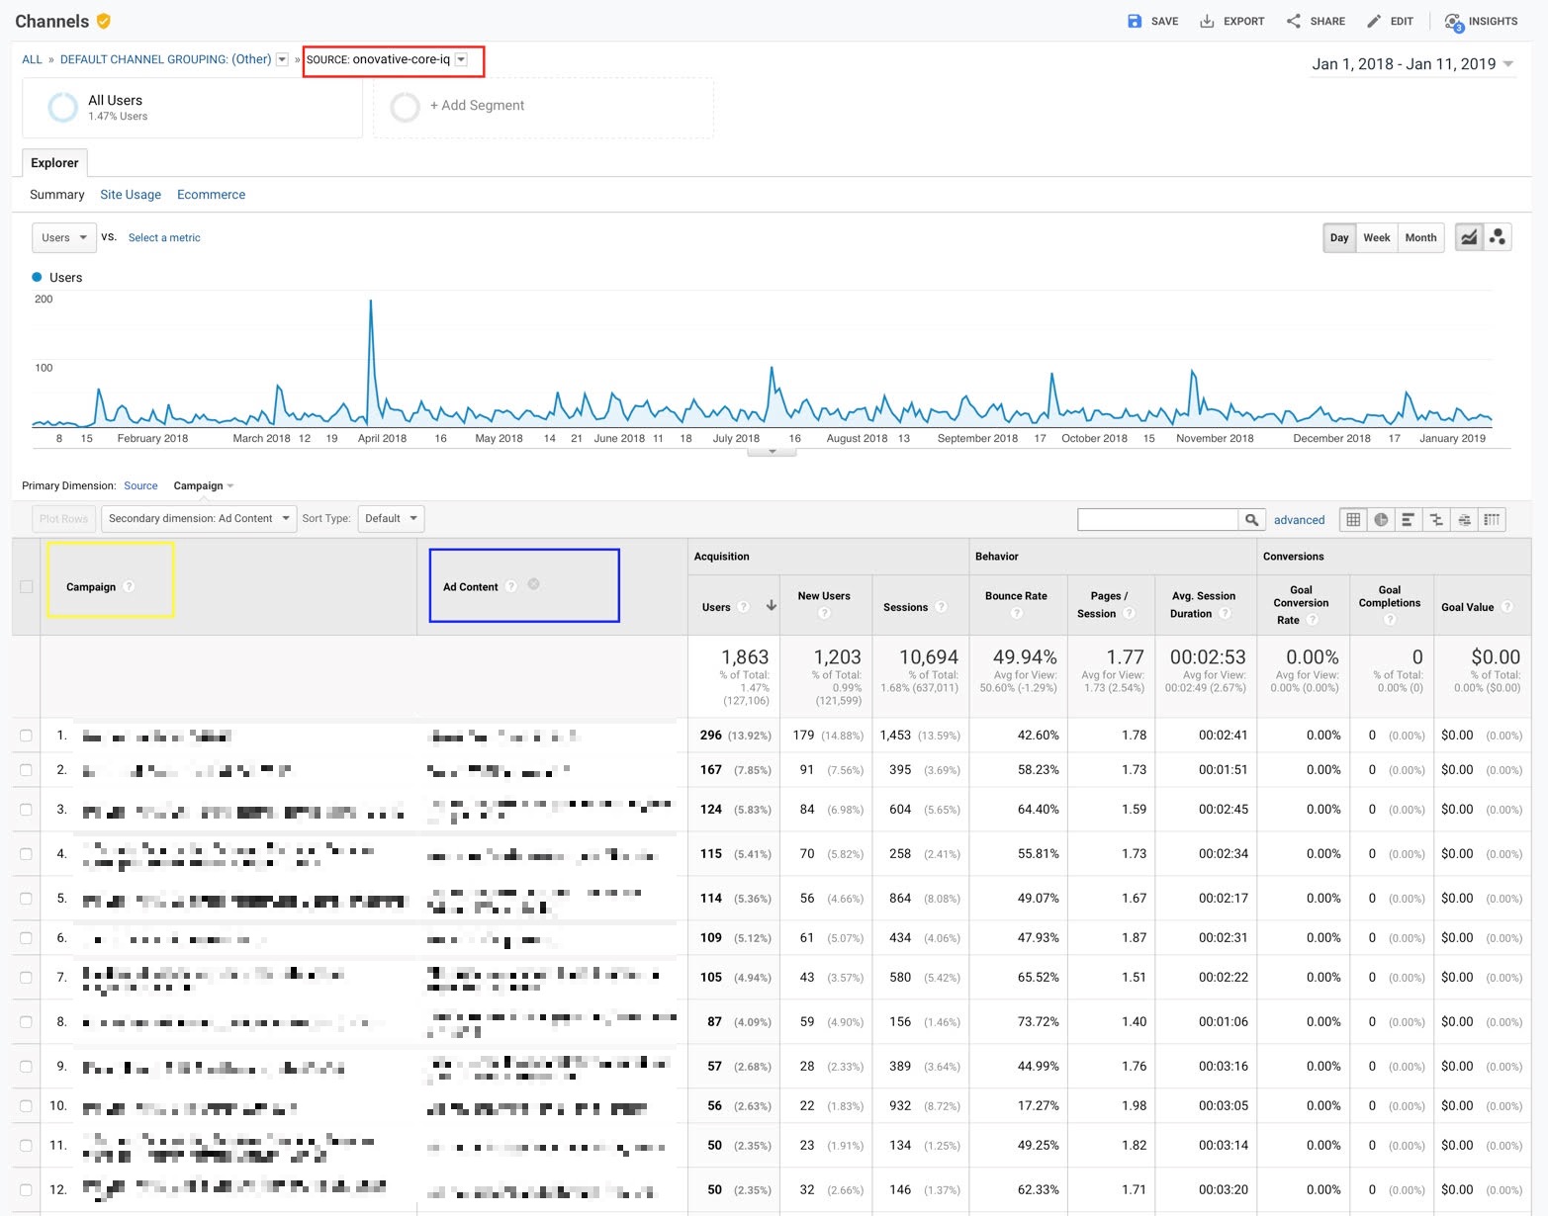This screenshot has width=1548, height=1216.
Task: Click the magnifier search button
Action: [x=1251, y=519]
